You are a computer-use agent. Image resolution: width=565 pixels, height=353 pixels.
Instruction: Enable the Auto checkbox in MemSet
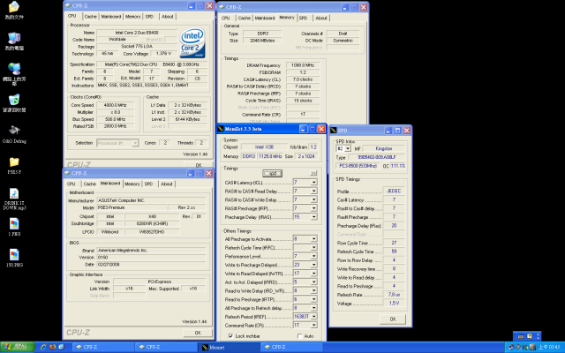[x=299, y=336]
